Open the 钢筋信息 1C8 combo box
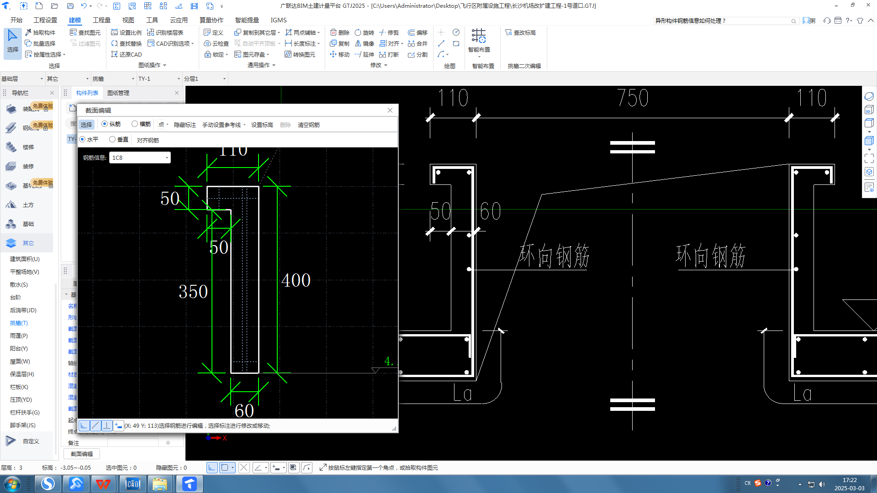The height and width of the screenshot is (493, 877). pos(167,157)
